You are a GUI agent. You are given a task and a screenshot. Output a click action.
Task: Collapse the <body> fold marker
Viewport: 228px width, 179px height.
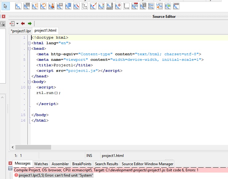coord(29,82)
